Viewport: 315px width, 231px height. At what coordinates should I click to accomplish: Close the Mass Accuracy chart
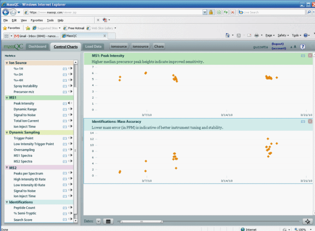pos(310,121)
